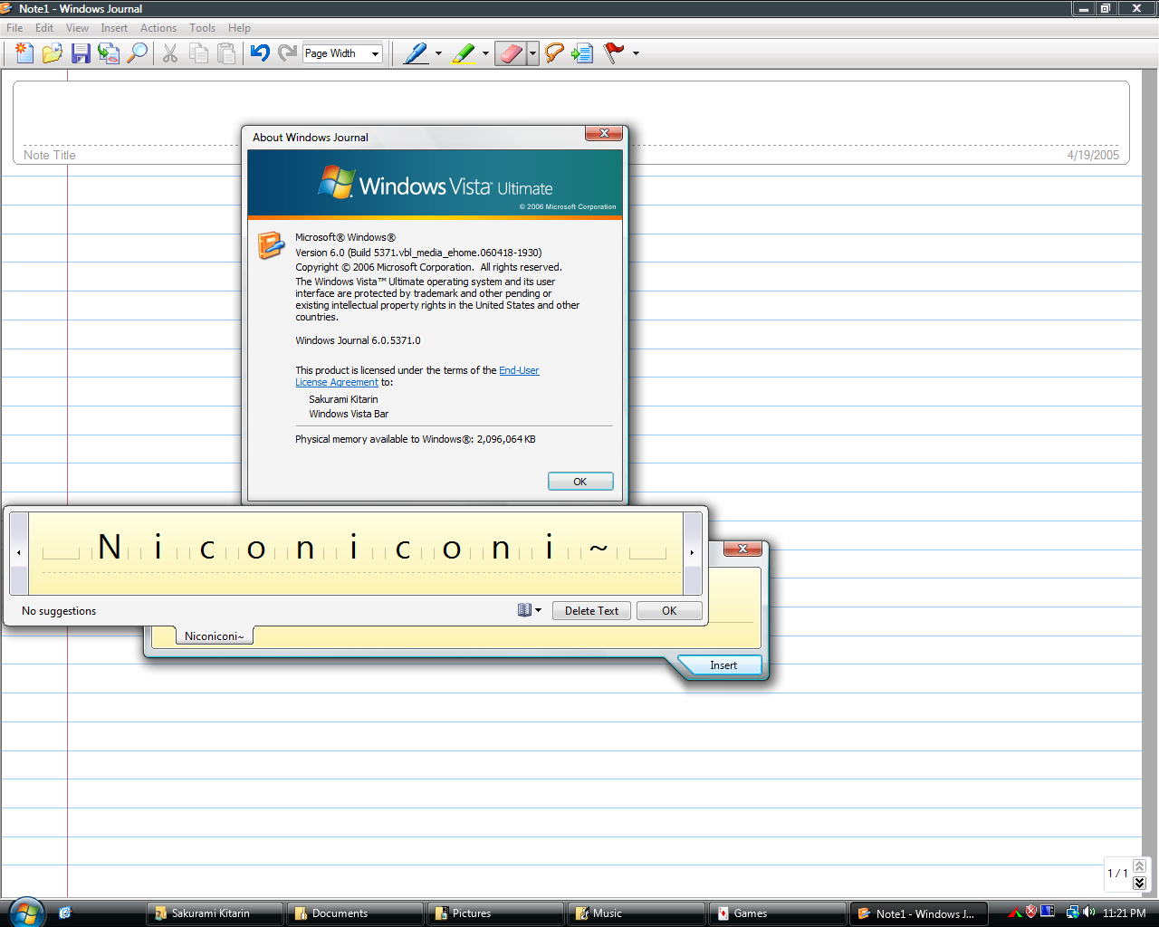This screenshot has width=1159, height=927.
Task: Click OK in the text correction panel
Action: pos(669,610)
